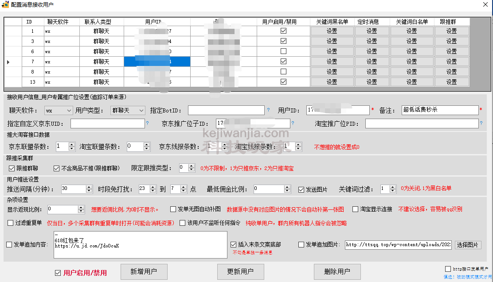Increase 关键词过滤 value with up arrow

pos(392,187)
